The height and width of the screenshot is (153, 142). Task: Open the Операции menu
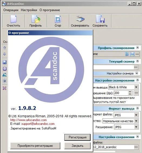tap(11, 10)
